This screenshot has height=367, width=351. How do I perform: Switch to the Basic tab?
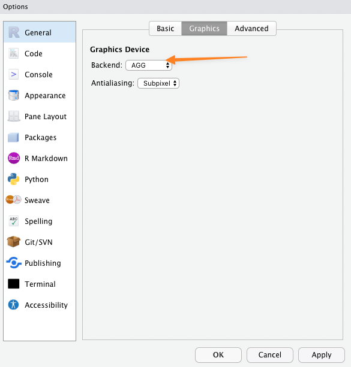click(165, 29)
